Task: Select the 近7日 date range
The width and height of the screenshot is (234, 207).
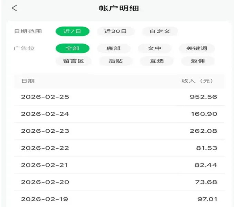Action: coord(72,31)
